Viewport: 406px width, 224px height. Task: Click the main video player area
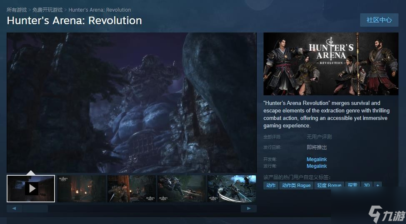[x=132, y=102]
